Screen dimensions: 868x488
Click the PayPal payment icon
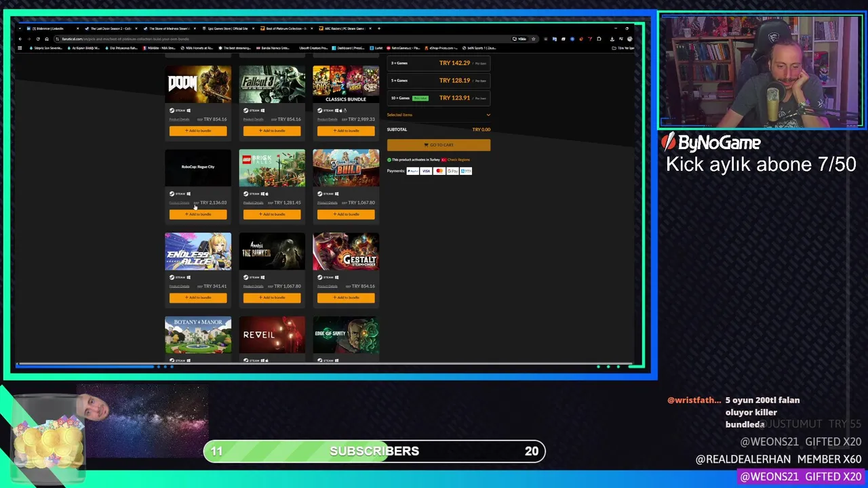click(413, 171)
